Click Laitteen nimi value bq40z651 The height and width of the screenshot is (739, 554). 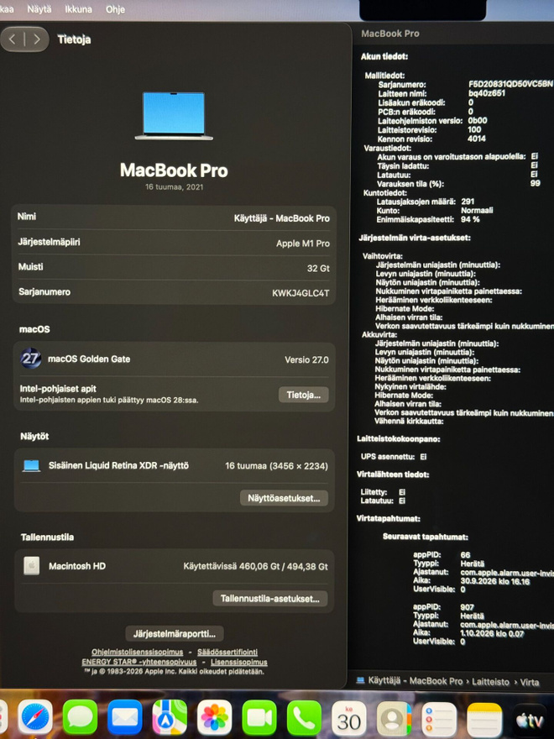point(487,93)
